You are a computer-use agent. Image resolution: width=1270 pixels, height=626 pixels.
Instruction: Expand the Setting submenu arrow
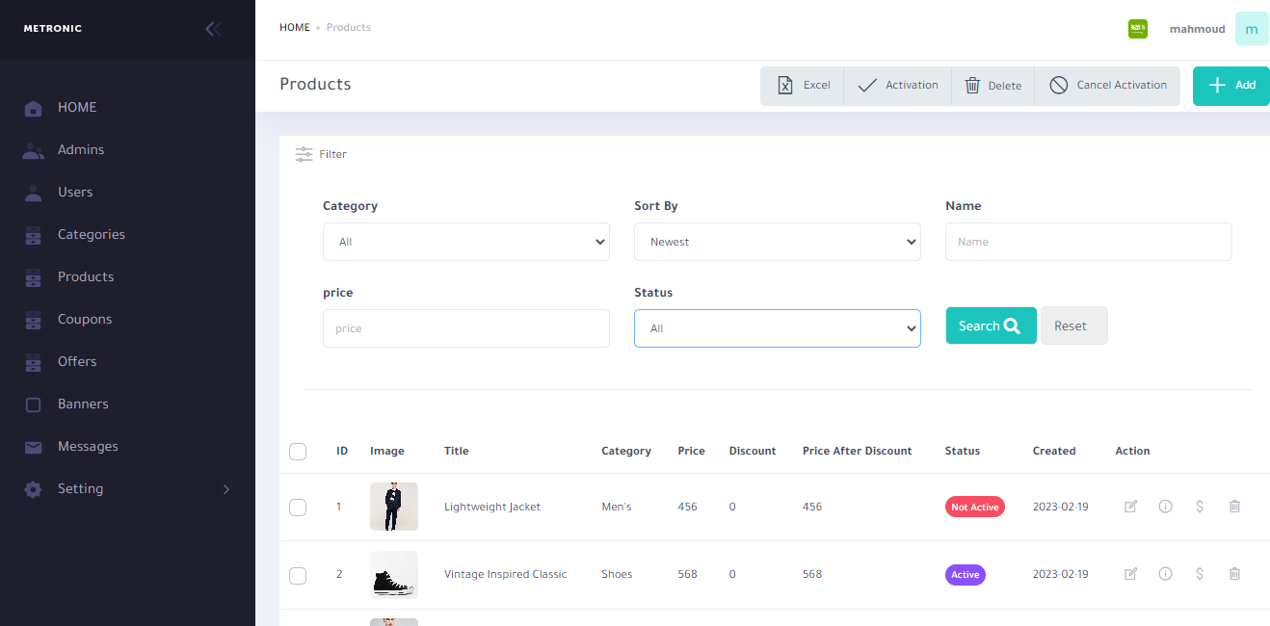tap(226, 489)
